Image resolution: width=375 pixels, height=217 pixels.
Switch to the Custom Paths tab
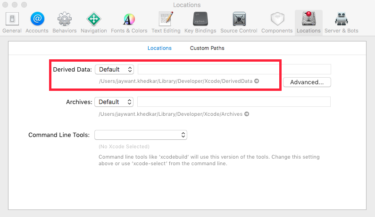(x=207, y=48)
